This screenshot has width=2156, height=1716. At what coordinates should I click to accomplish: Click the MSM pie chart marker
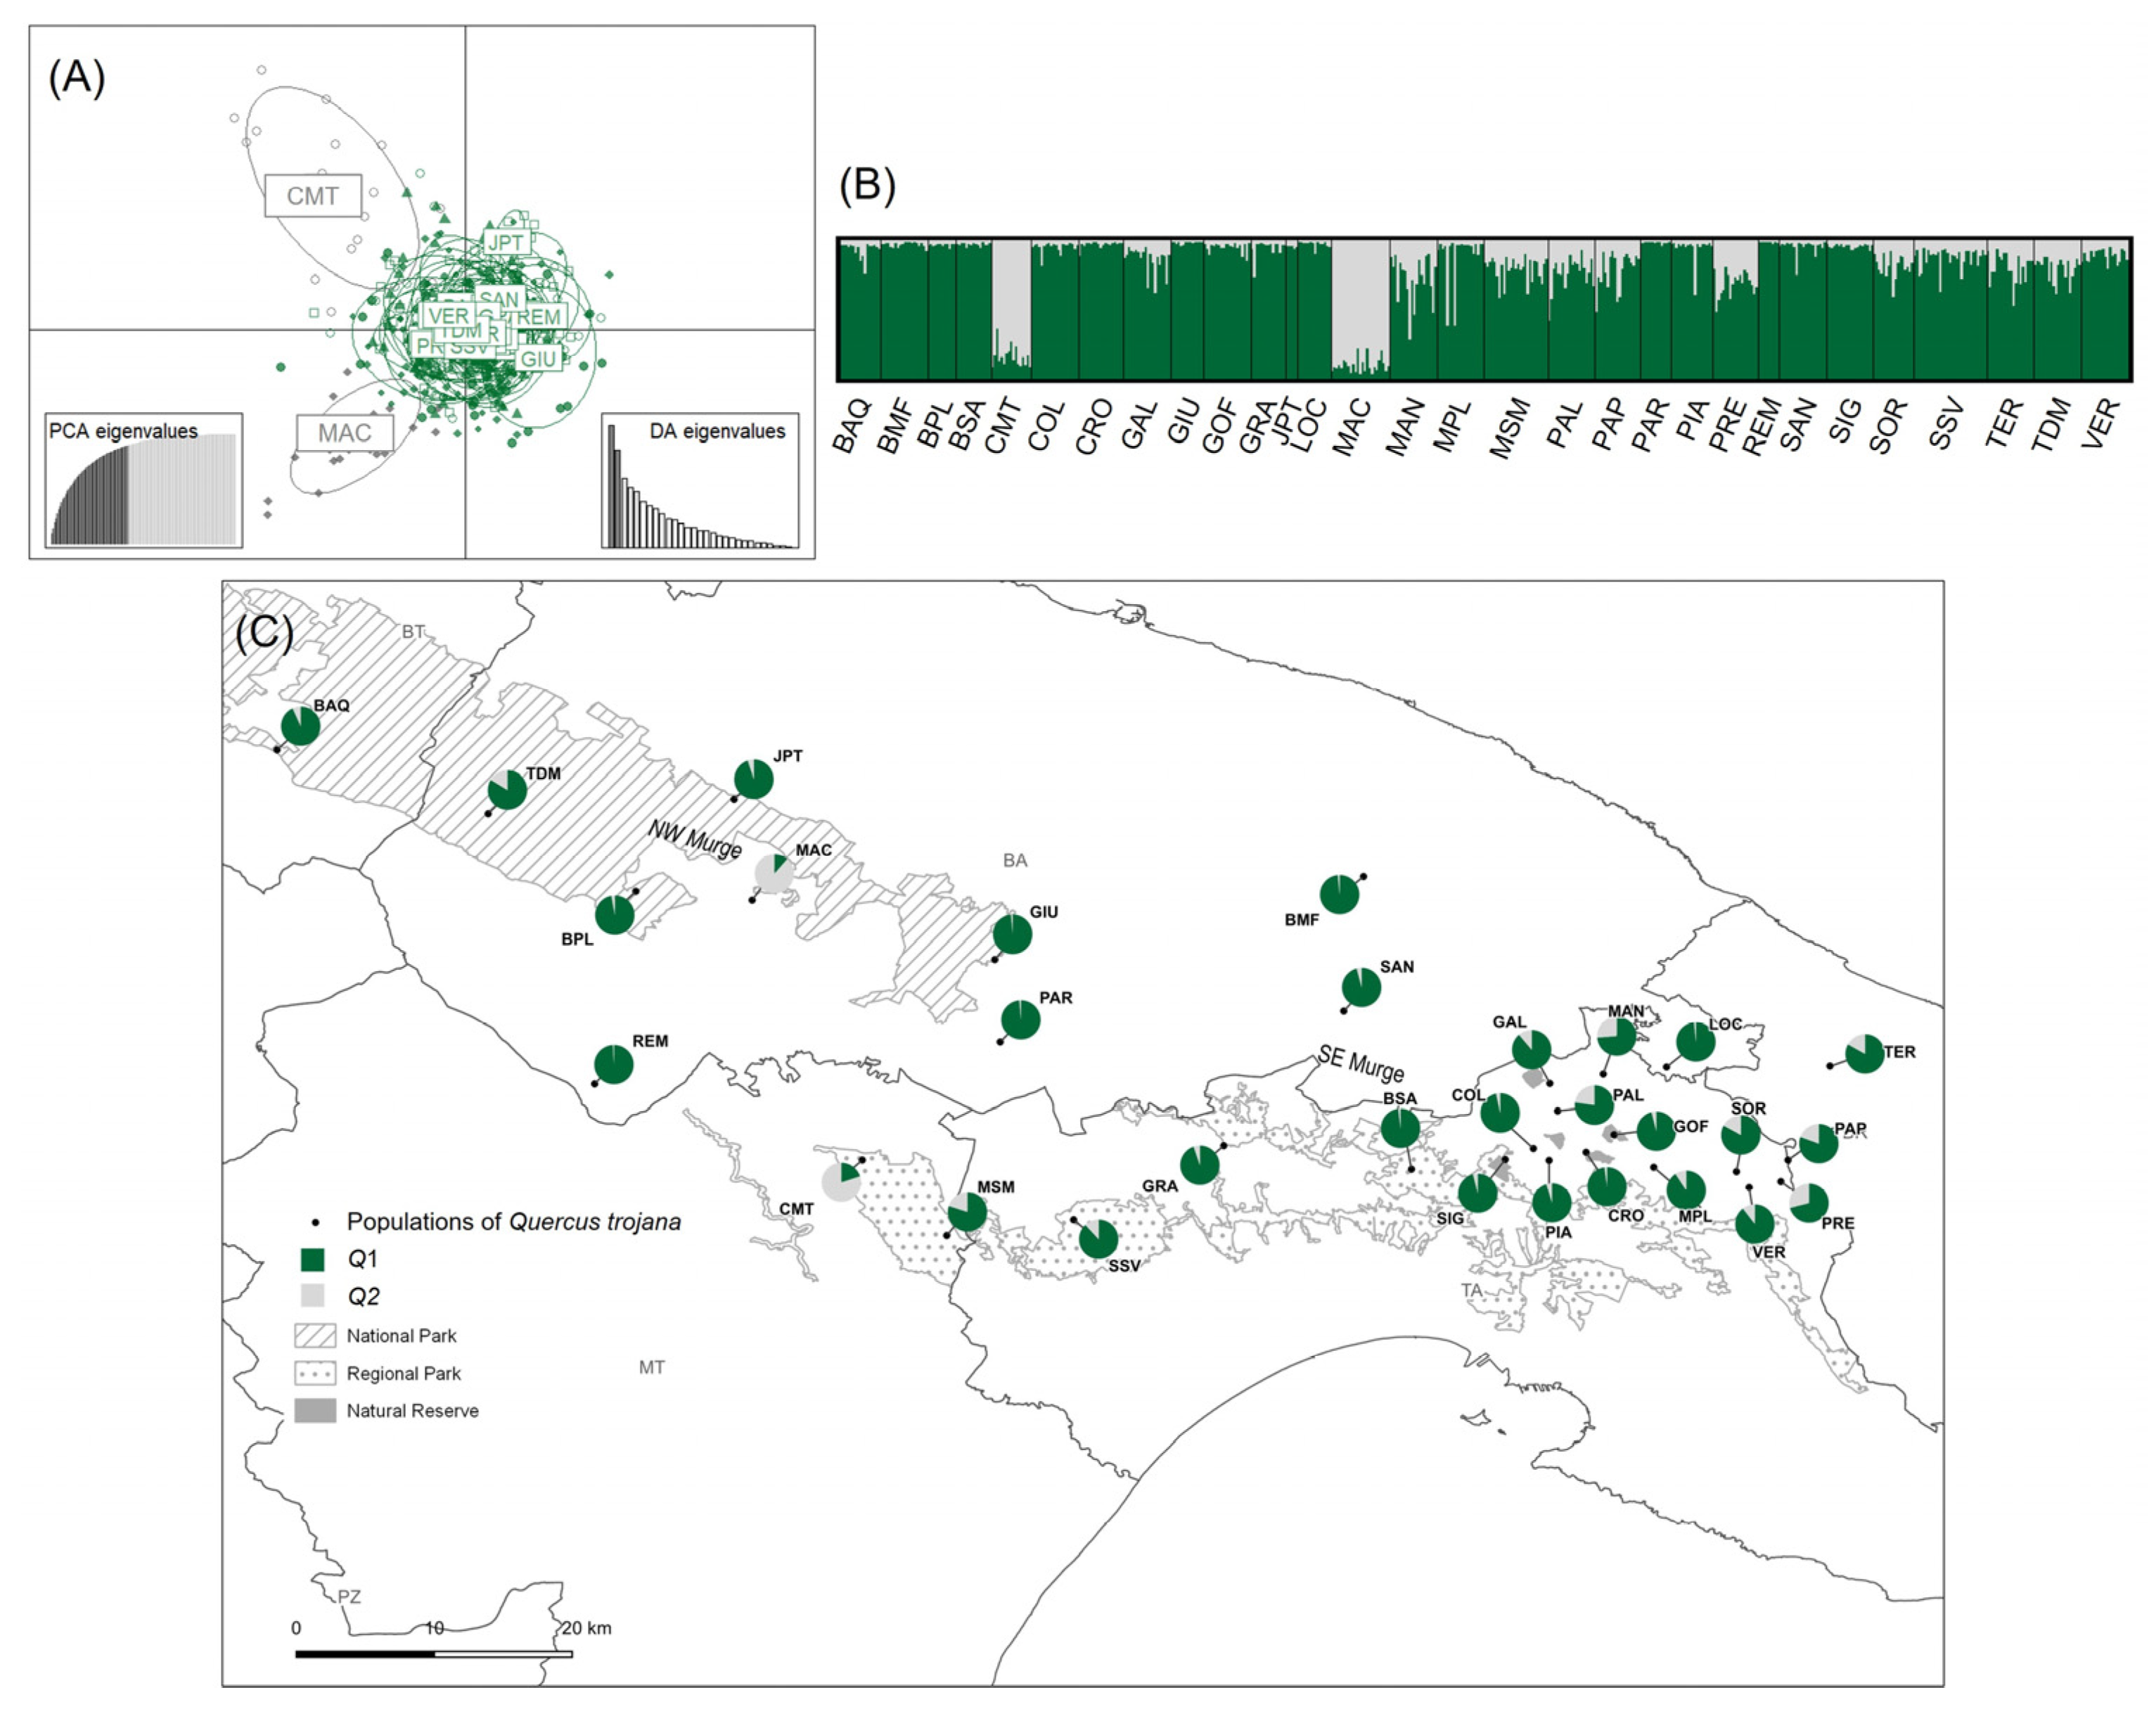point(967,1212)
